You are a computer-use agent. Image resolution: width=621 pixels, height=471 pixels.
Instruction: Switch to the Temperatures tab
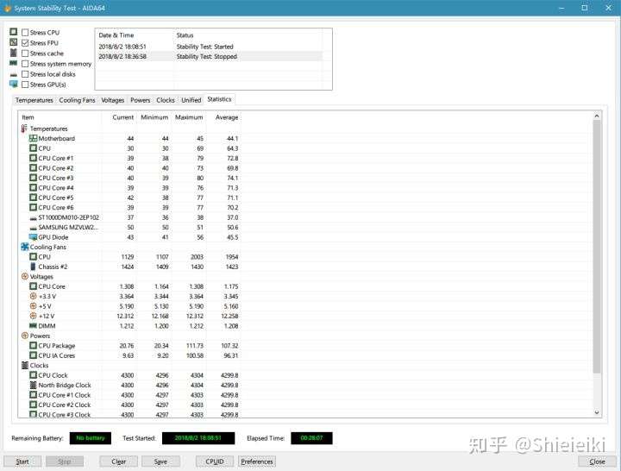click(34, 100)
